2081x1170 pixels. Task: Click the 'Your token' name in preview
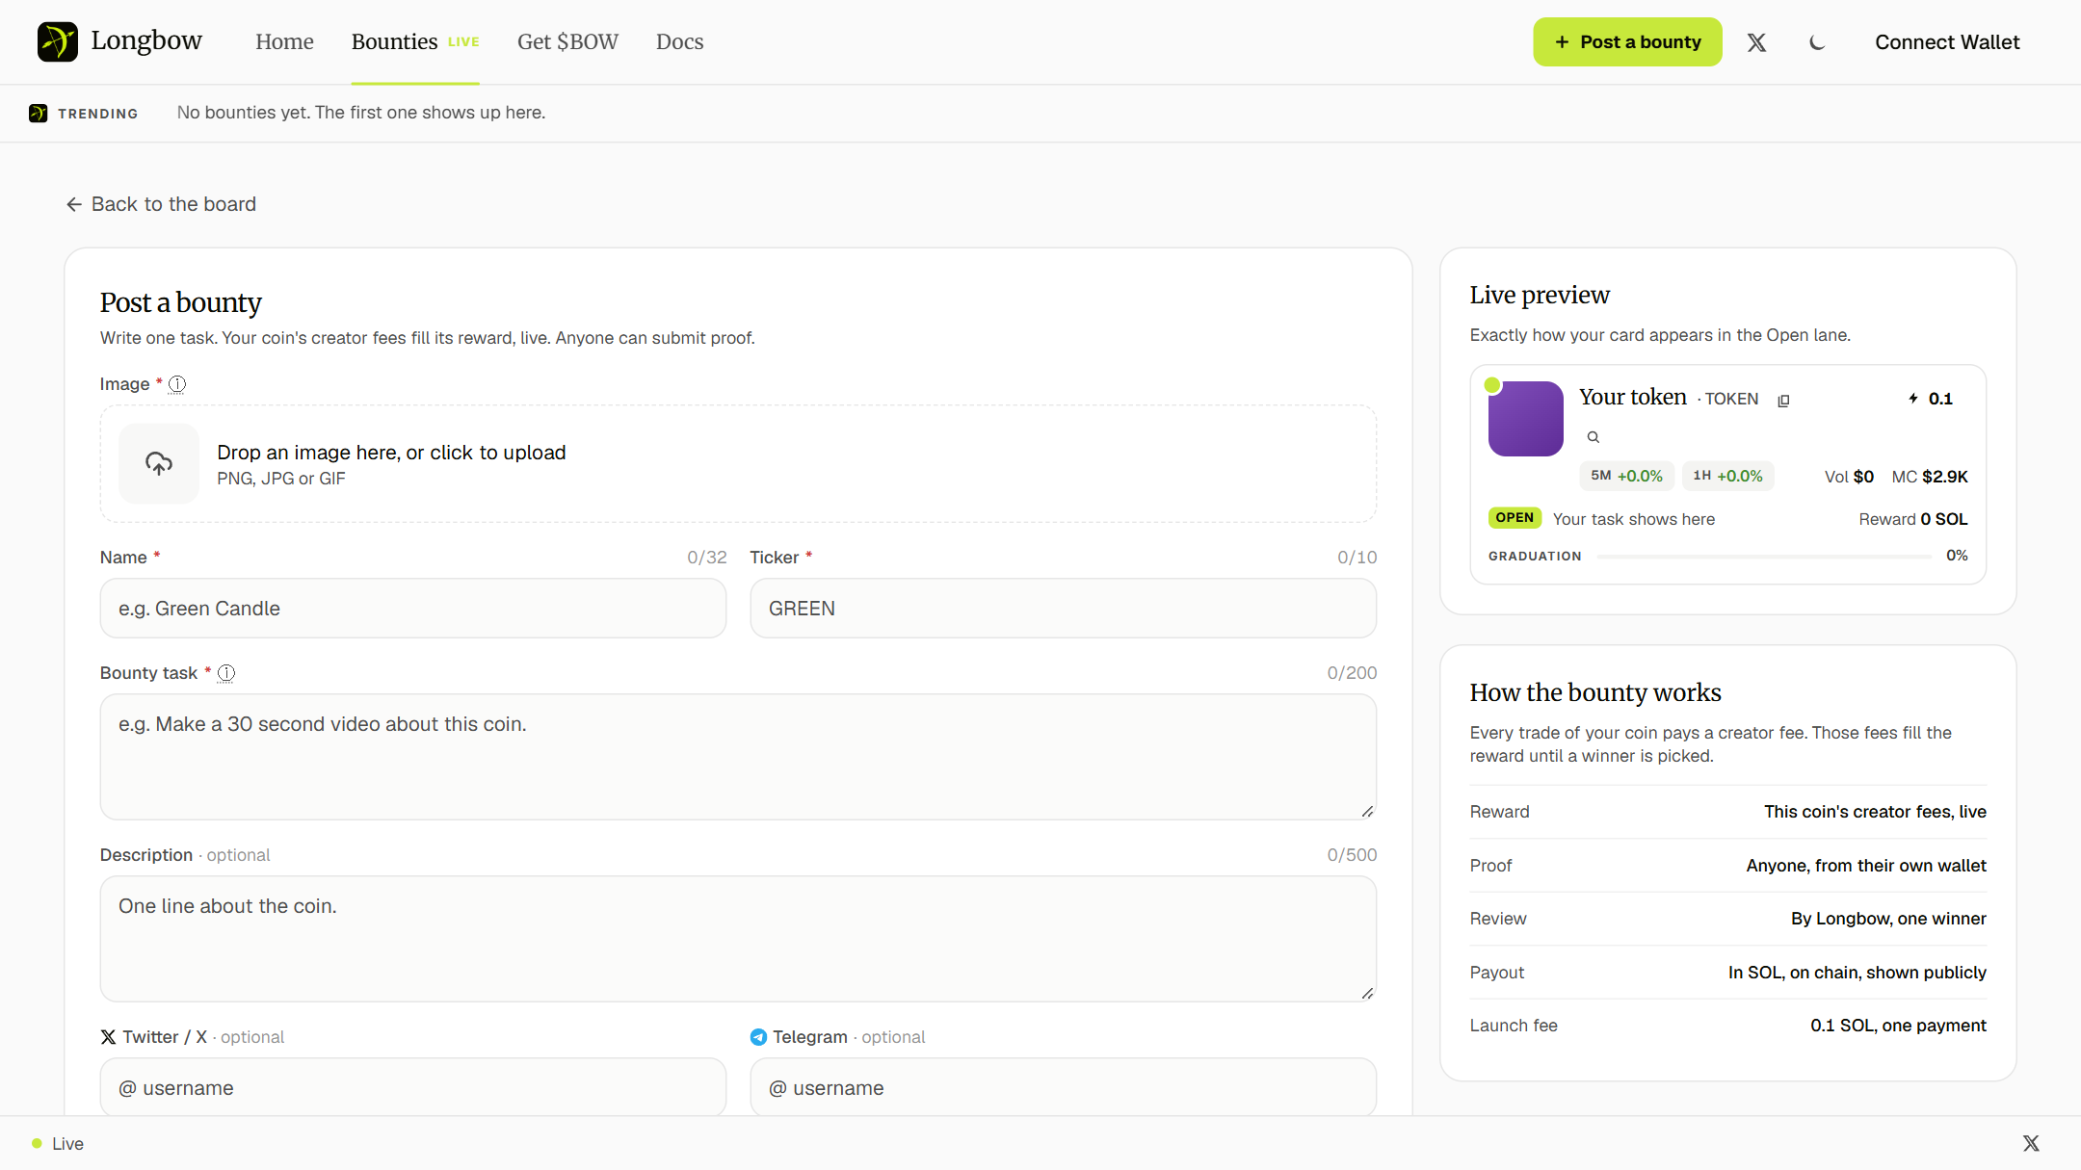pos(1633,397)
